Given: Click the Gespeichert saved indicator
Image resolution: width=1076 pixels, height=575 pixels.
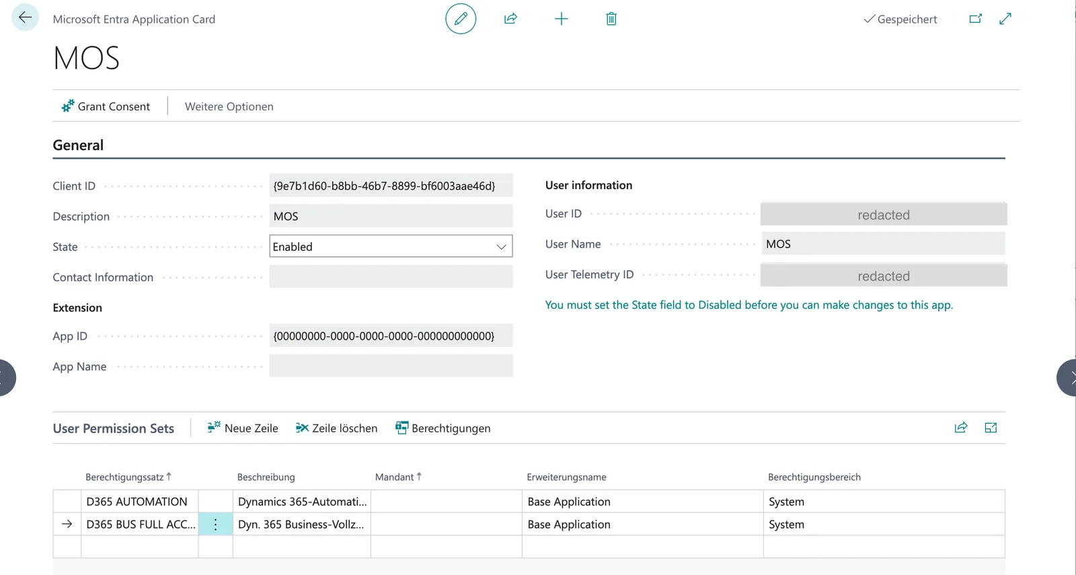Looking at the screenshot, I should [x=900, y=19].
